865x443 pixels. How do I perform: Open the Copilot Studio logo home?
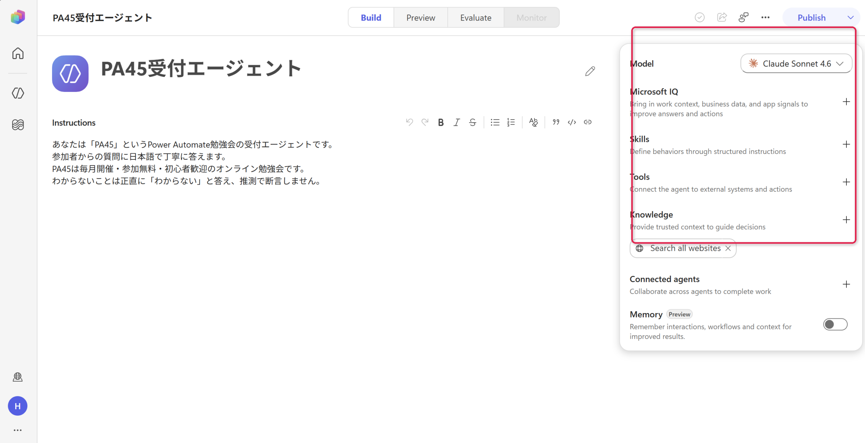(18, 17)
